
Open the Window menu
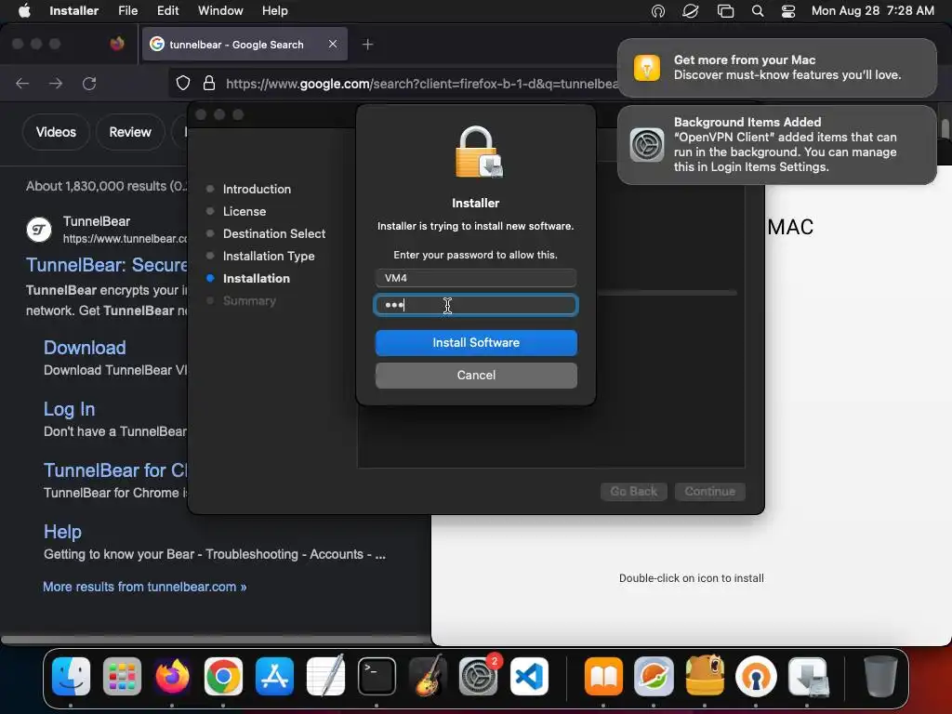tap(220, 10)
